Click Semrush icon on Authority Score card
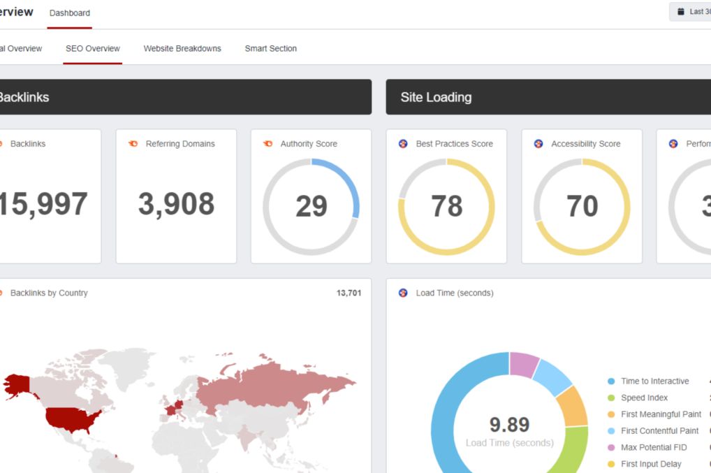 coord(268,144)
